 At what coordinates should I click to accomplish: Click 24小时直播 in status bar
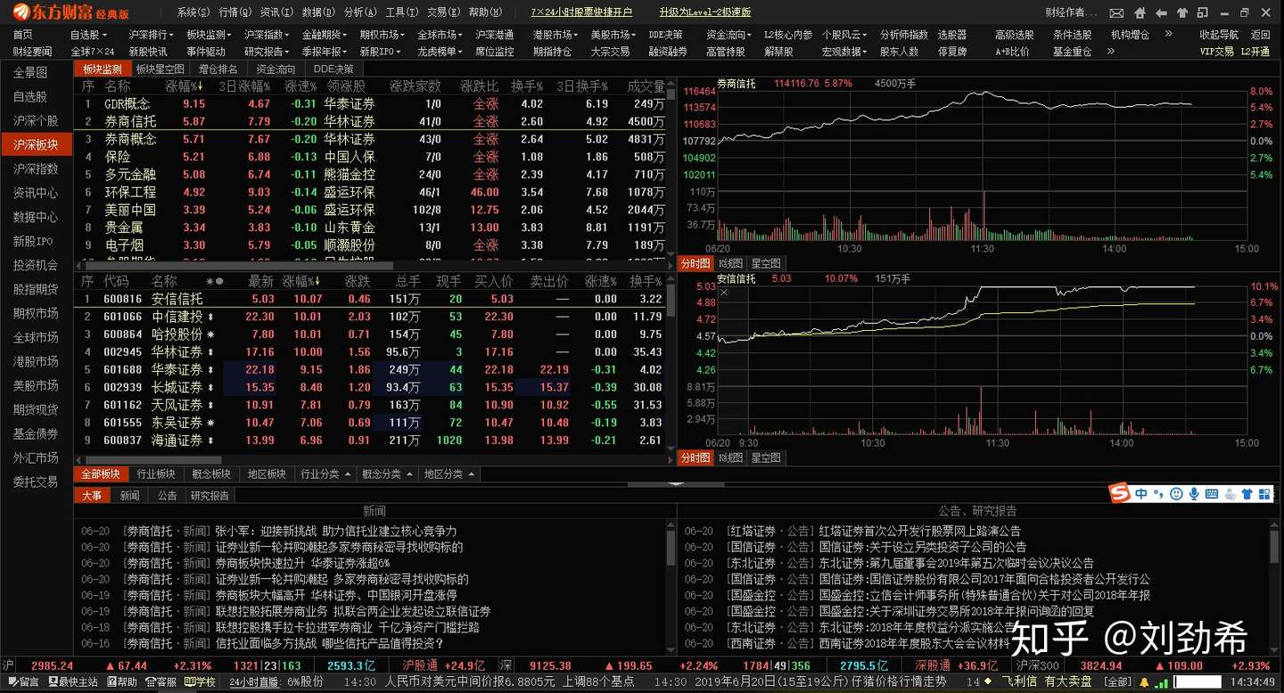tap(255, 682)
